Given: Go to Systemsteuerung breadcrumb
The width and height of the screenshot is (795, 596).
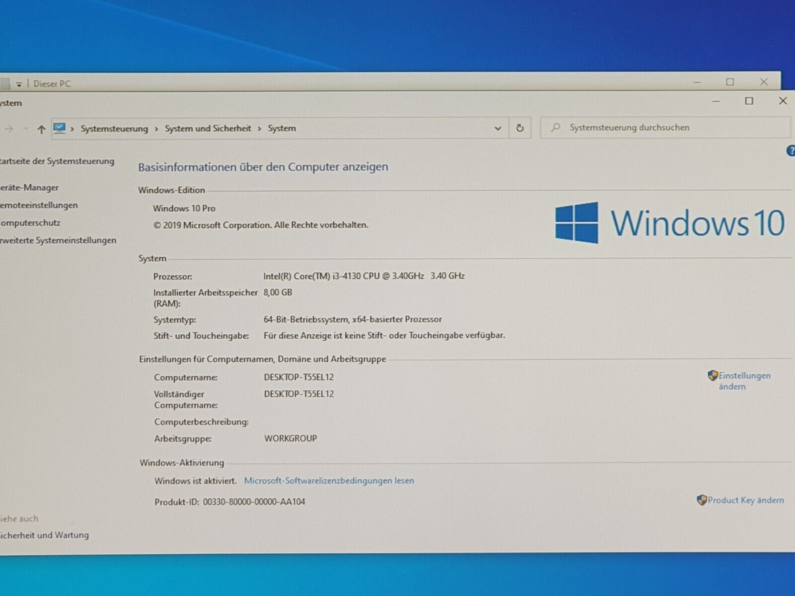Looking at the screenshot, I should pyautogui.click(x=114, y=129).
